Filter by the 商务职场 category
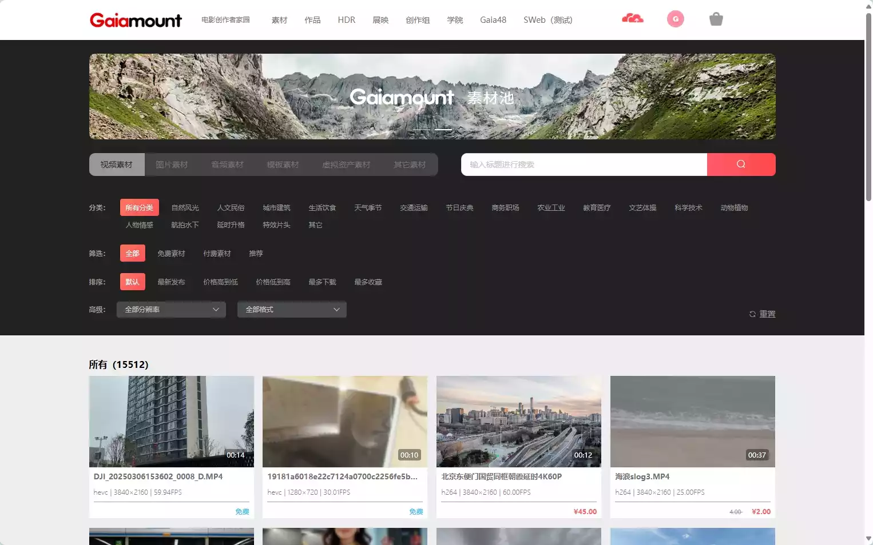The width and height of the screenshot is (873, 545). (x=506, y=207)
